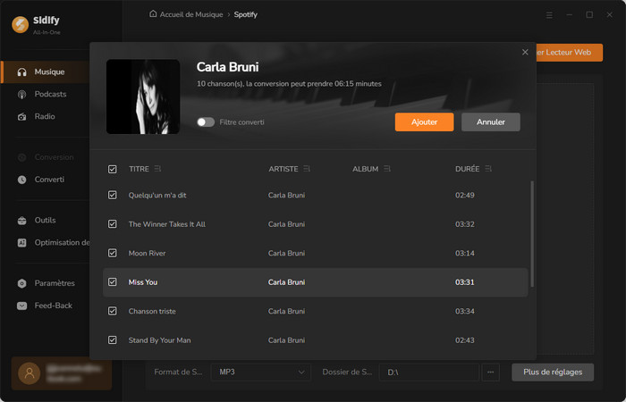Click the Outils toolbox icon

pyautogui.click(x=22, y=220)
